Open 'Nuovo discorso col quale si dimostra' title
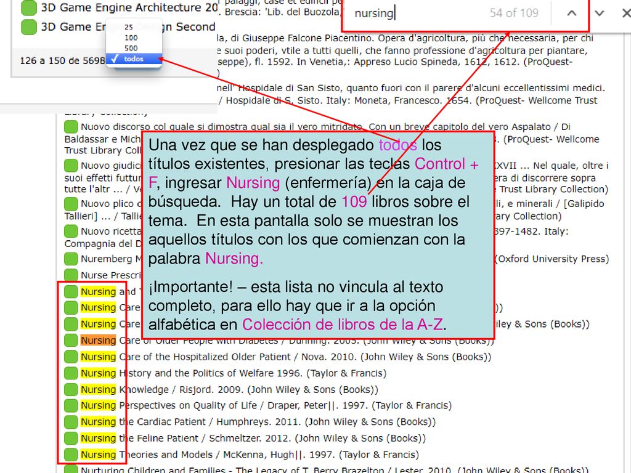 click(x=325, y=127)
